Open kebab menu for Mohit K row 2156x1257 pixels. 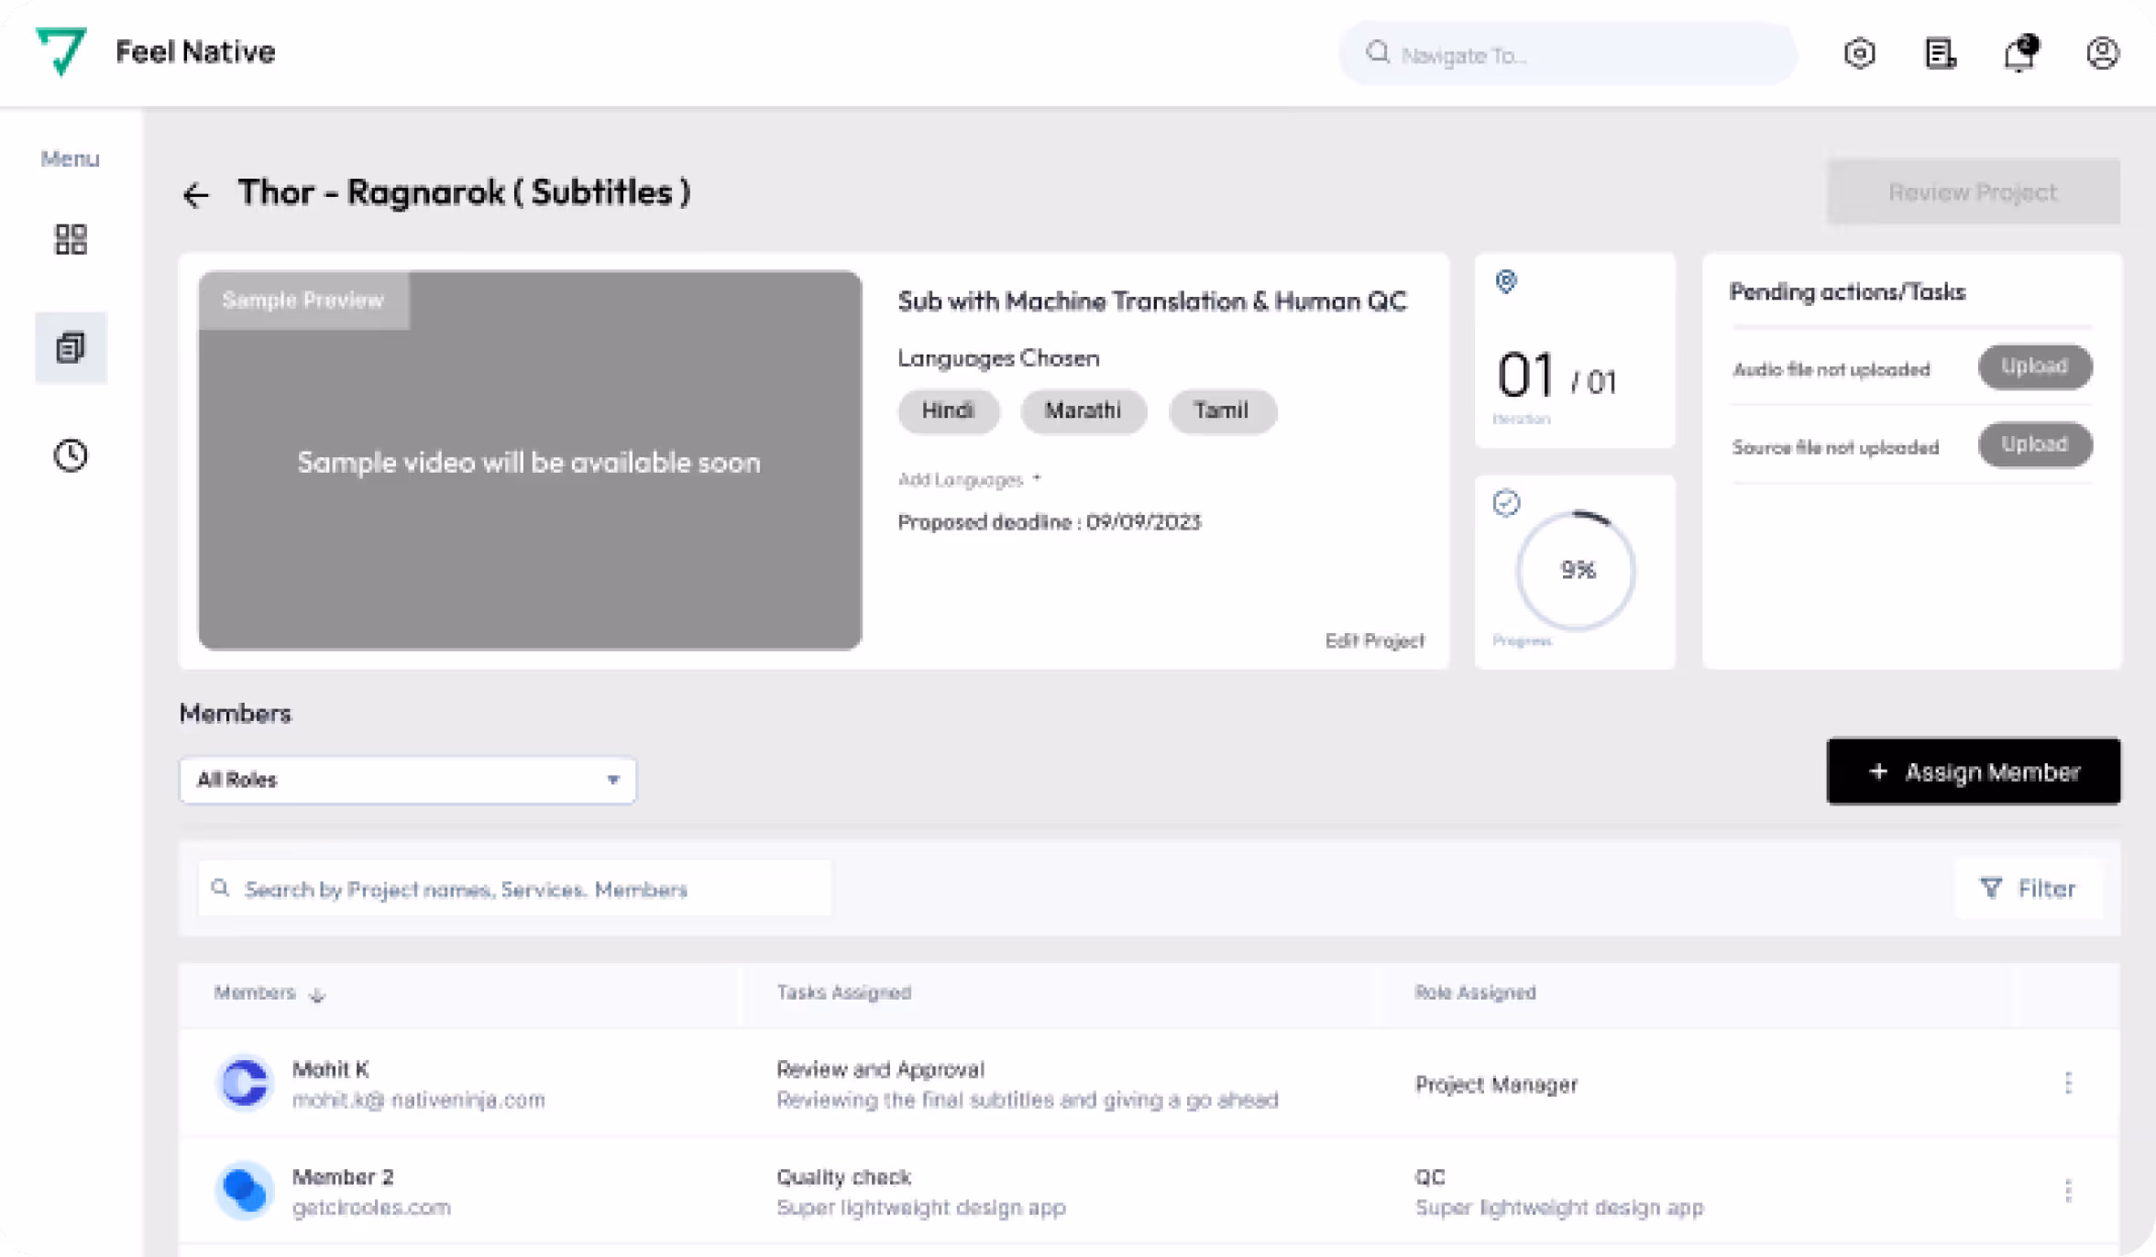[2068, 1083]
